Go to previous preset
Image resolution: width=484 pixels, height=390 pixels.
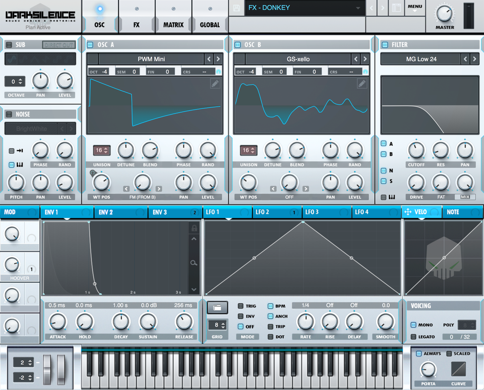372,8
